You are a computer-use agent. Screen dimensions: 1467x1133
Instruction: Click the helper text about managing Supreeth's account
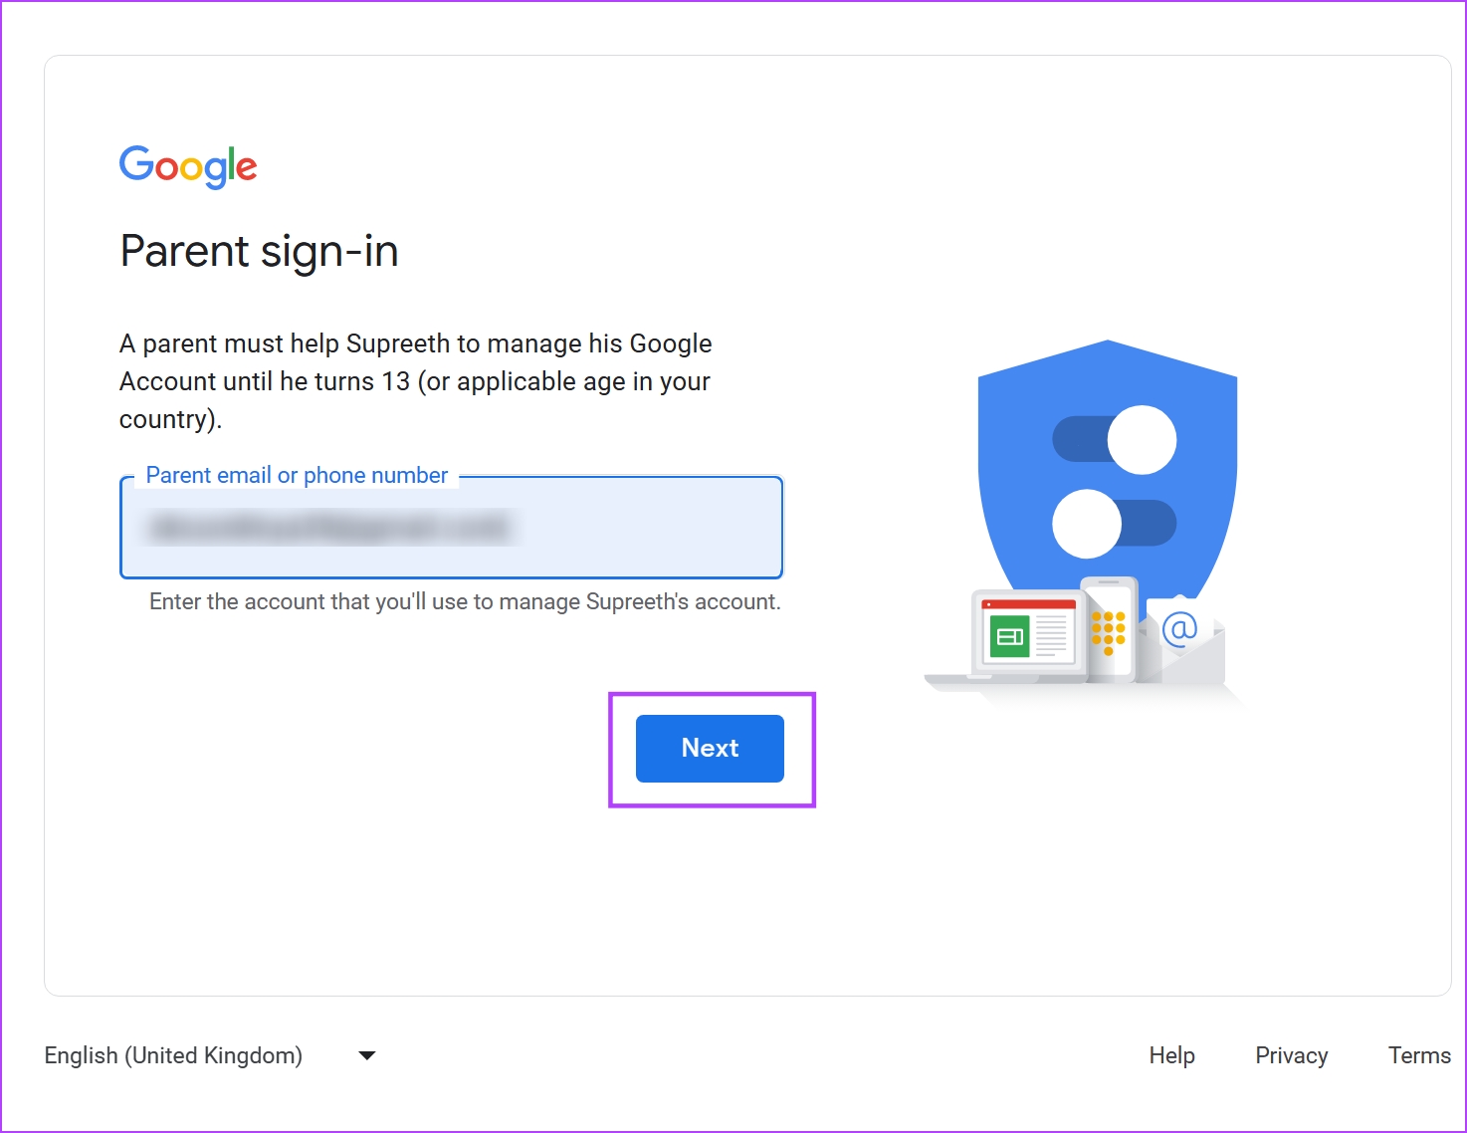[465, 601]
